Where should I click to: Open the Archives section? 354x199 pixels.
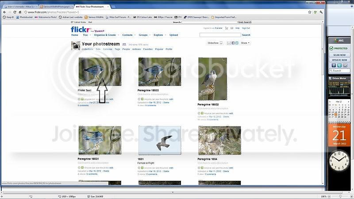pos(136,49)
